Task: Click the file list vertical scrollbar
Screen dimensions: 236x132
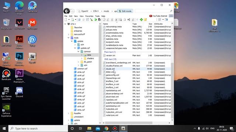Action: coord(172,91)
